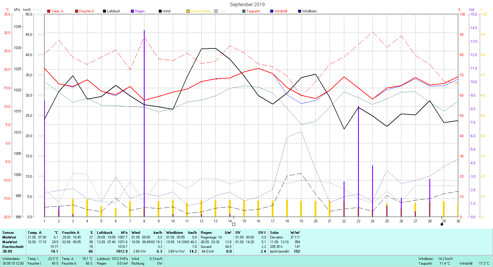Click the 'km/h' axis unit label at top left
493x267 pixels.
pyautogui.click(x=27, y=10)
